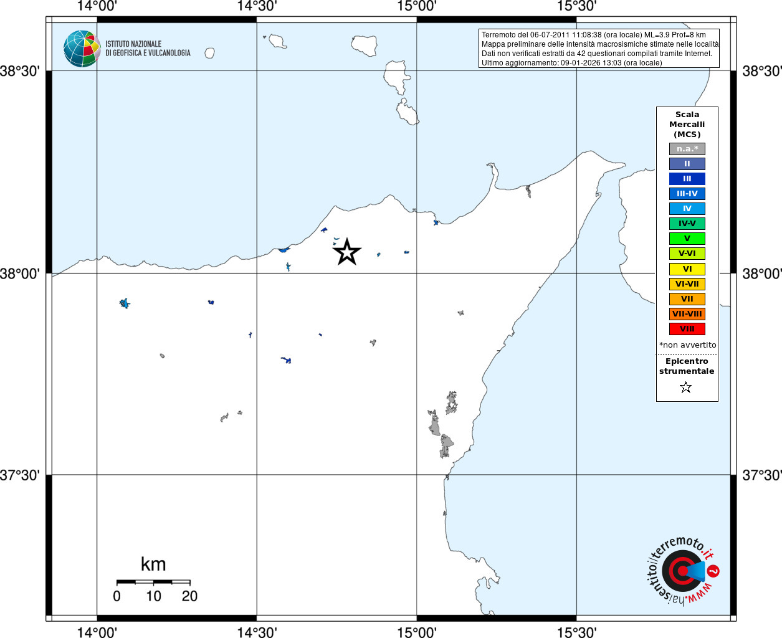The width and height of the screenshot is (782, 638).
Task: Select the VI yellow legend swatch
Action: pyautogui.click(x=687, y=269)
